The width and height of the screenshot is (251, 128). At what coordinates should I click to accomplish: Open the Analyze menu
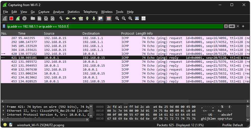coord(58,12)
